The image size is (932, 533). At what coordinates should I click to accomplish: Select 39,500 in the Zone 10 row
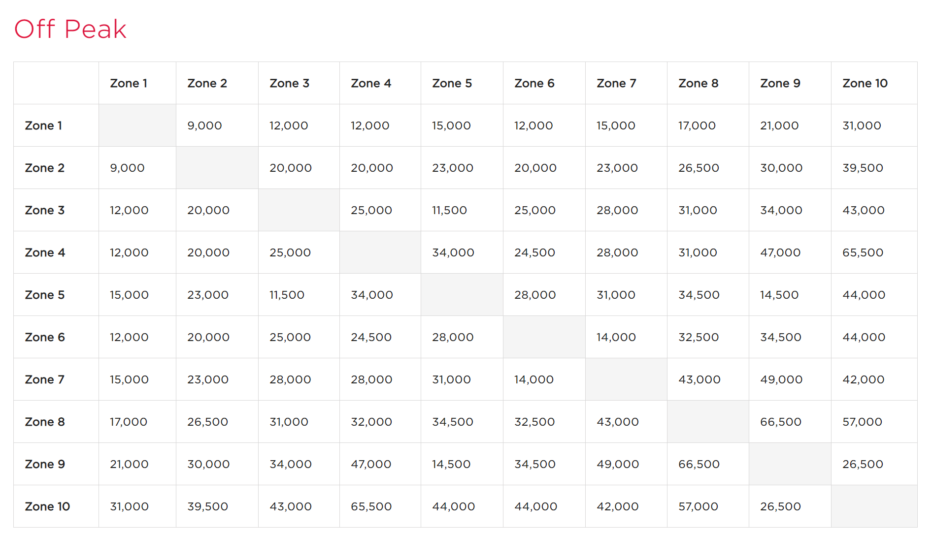tap(207, 506)
